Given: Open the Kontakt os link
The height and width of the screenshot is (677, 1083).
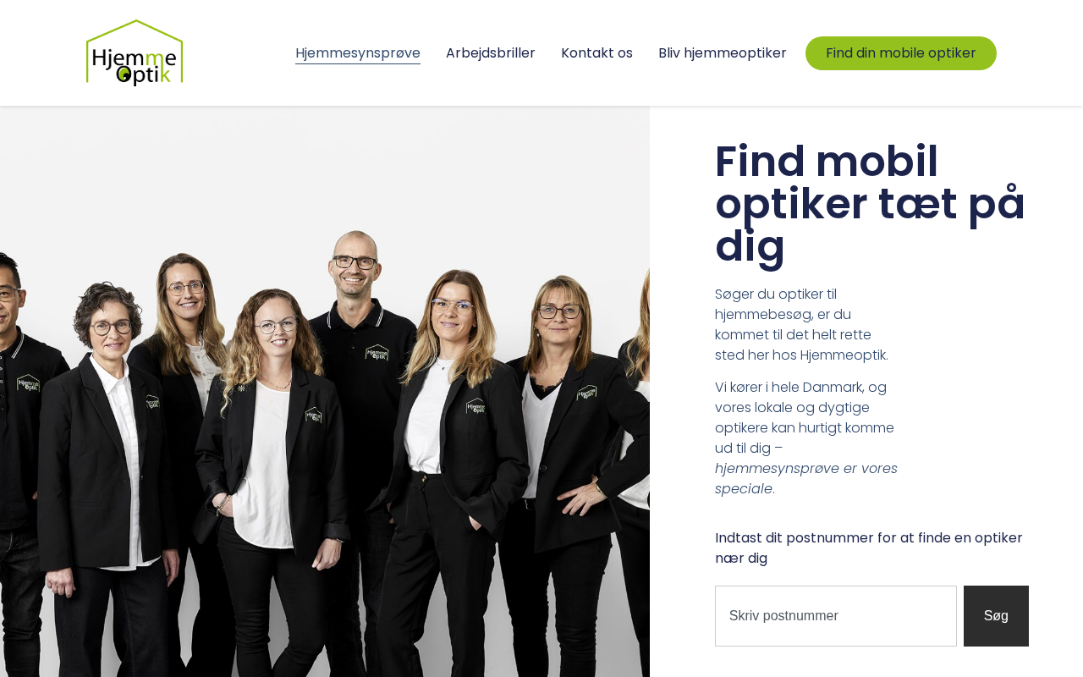Looking at the screenshot, I should [x=596, y=53].
